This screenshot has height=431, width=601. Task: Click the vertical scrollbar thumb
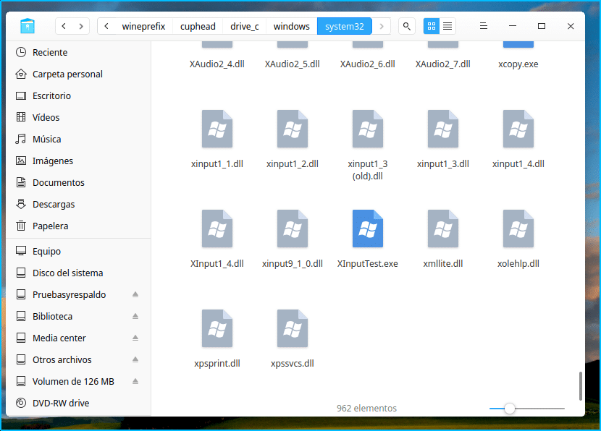coord(580,386)
